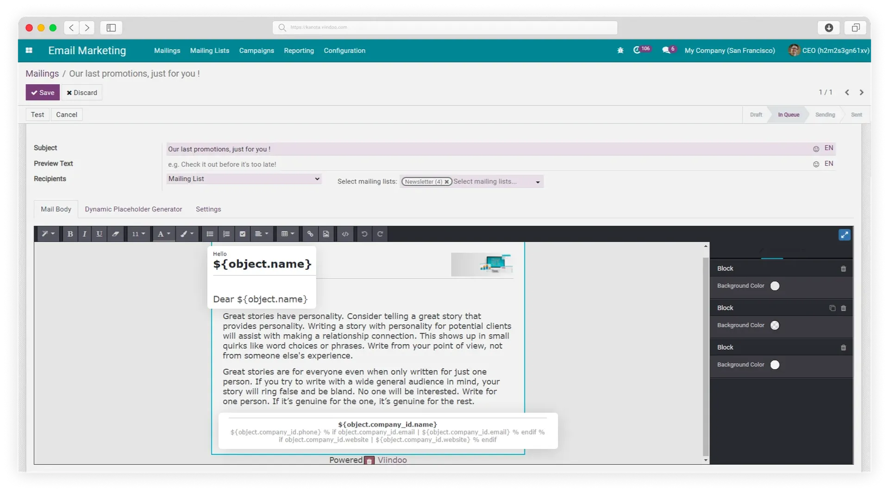
Task: Remove the Newsletter (4) mailing list tag
Action: 446,182
